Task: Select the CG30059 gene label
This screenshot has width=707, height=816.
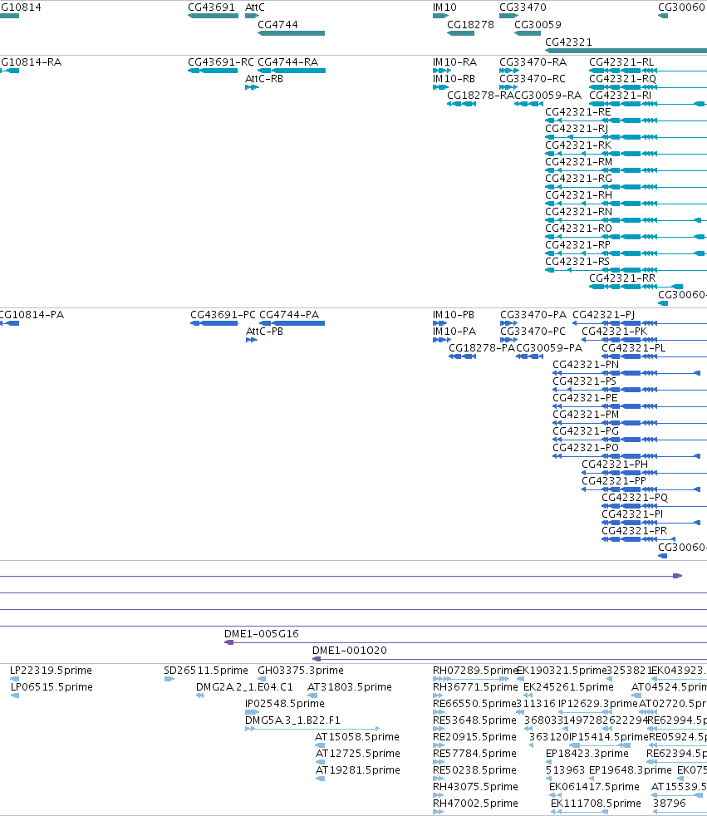Action: point(538,24)
